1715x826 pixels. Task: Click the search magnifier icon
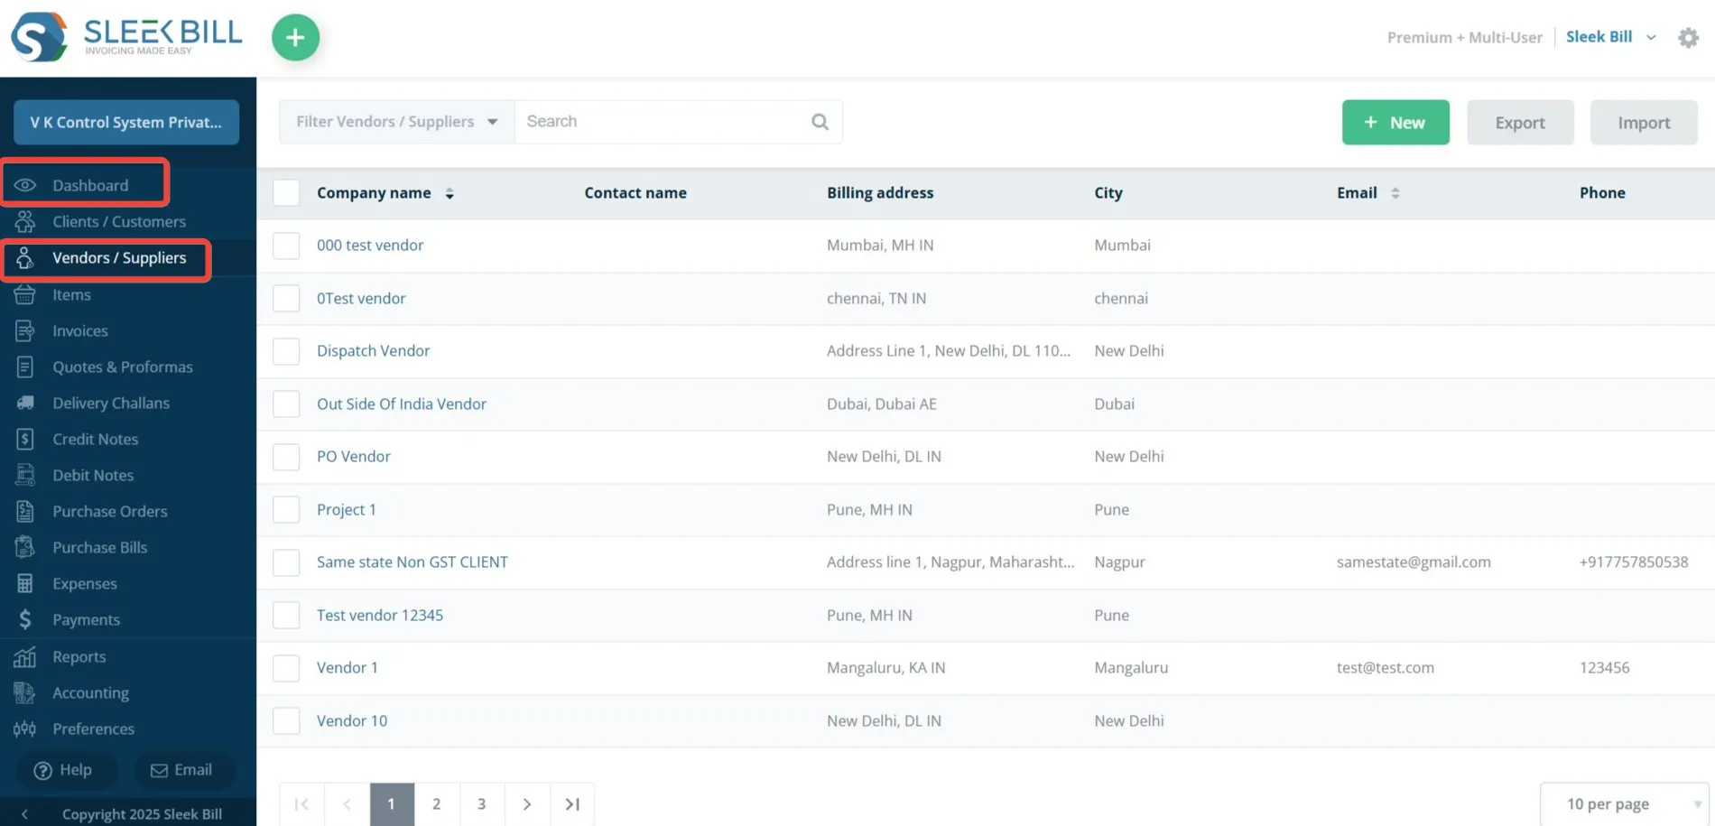pos(820,122)
